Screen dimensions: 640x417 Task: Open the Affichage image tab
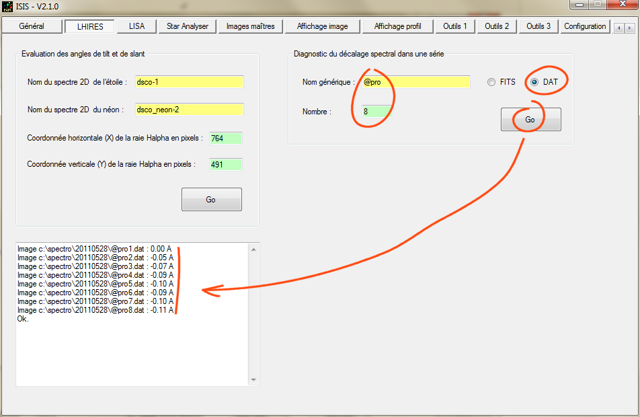click(322, 26)
